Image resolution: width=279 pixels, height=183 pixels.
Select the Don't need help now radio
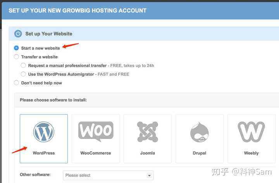point(16,83)
